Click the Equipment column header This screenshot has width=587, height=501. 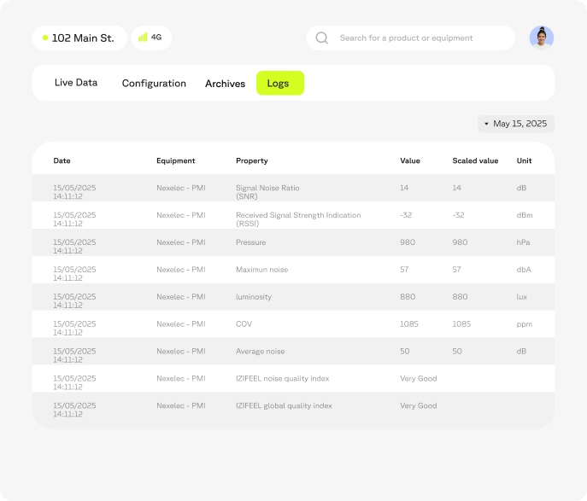point(175,160)
